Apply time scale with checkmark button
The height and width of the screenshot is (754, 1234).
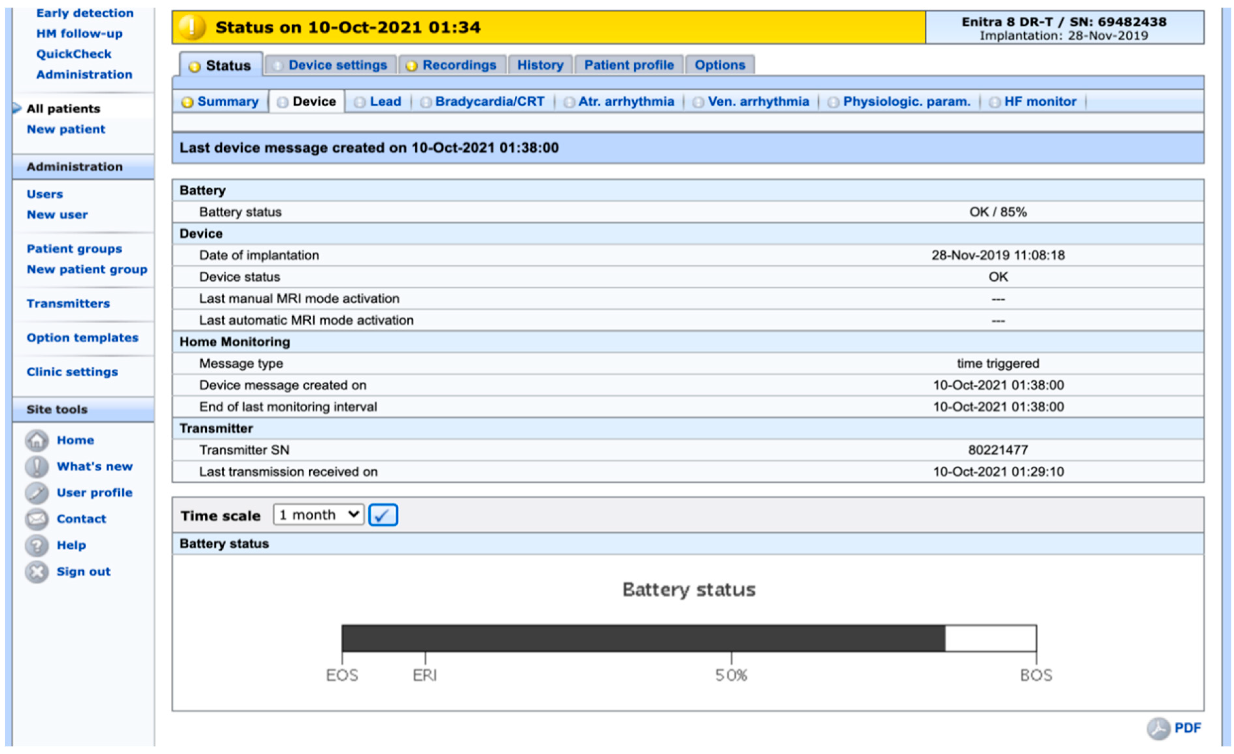point(383,515)
